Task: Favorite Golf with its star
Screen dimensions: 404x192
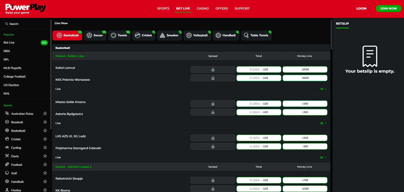Action: coord(45,173)
